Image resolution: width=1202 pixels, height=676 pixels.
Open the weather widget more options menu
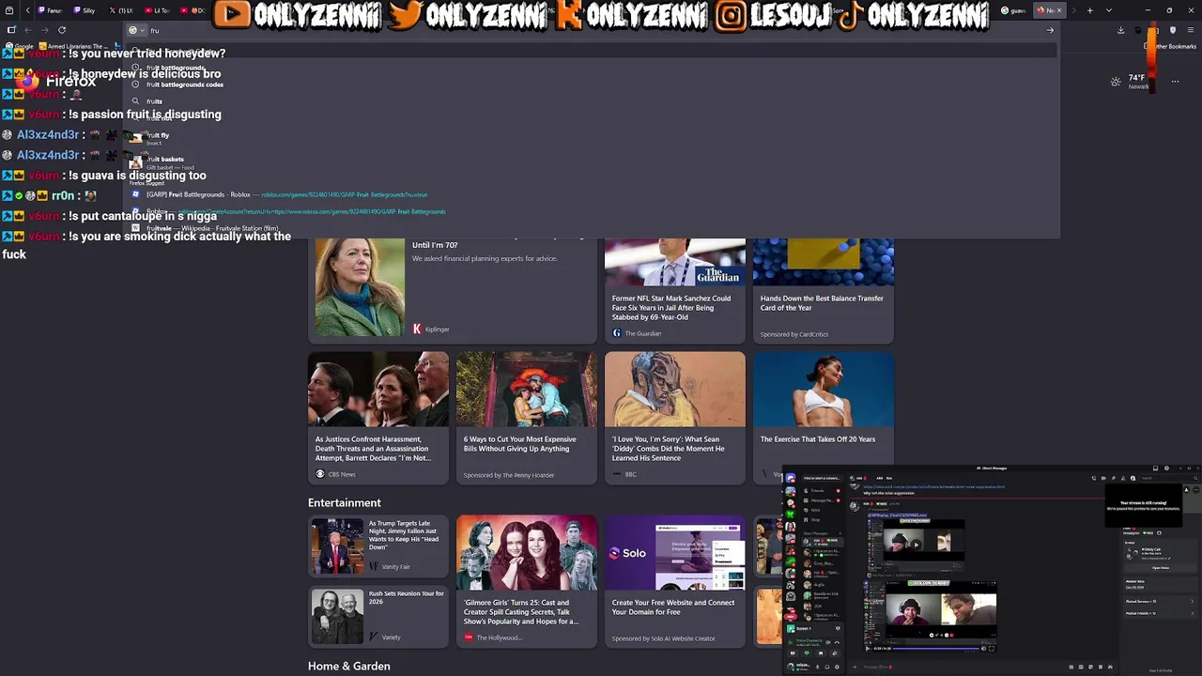tap(1175, 81)
